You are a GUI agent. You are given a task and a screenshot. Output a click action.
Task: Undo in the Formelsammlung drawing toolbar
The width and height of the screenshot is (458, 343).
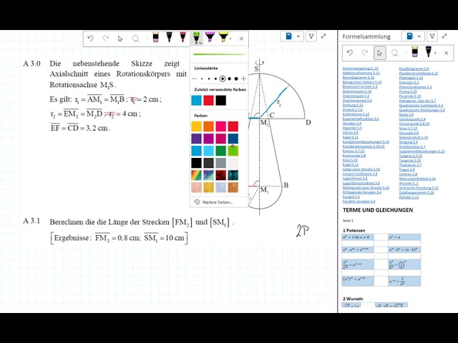tap(350, 53)
